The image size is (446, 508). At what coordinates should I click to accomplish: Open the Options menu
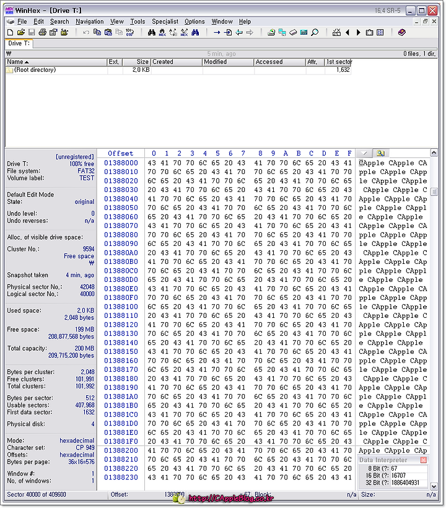(195, 22)
